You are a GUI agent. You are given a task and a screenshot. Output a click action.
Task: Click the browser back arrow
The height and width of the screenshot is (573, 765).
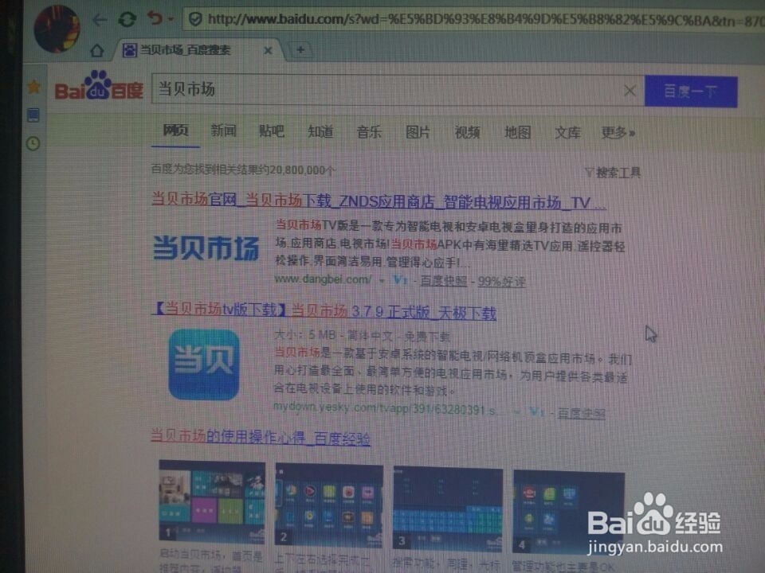(x=100, y=20)
